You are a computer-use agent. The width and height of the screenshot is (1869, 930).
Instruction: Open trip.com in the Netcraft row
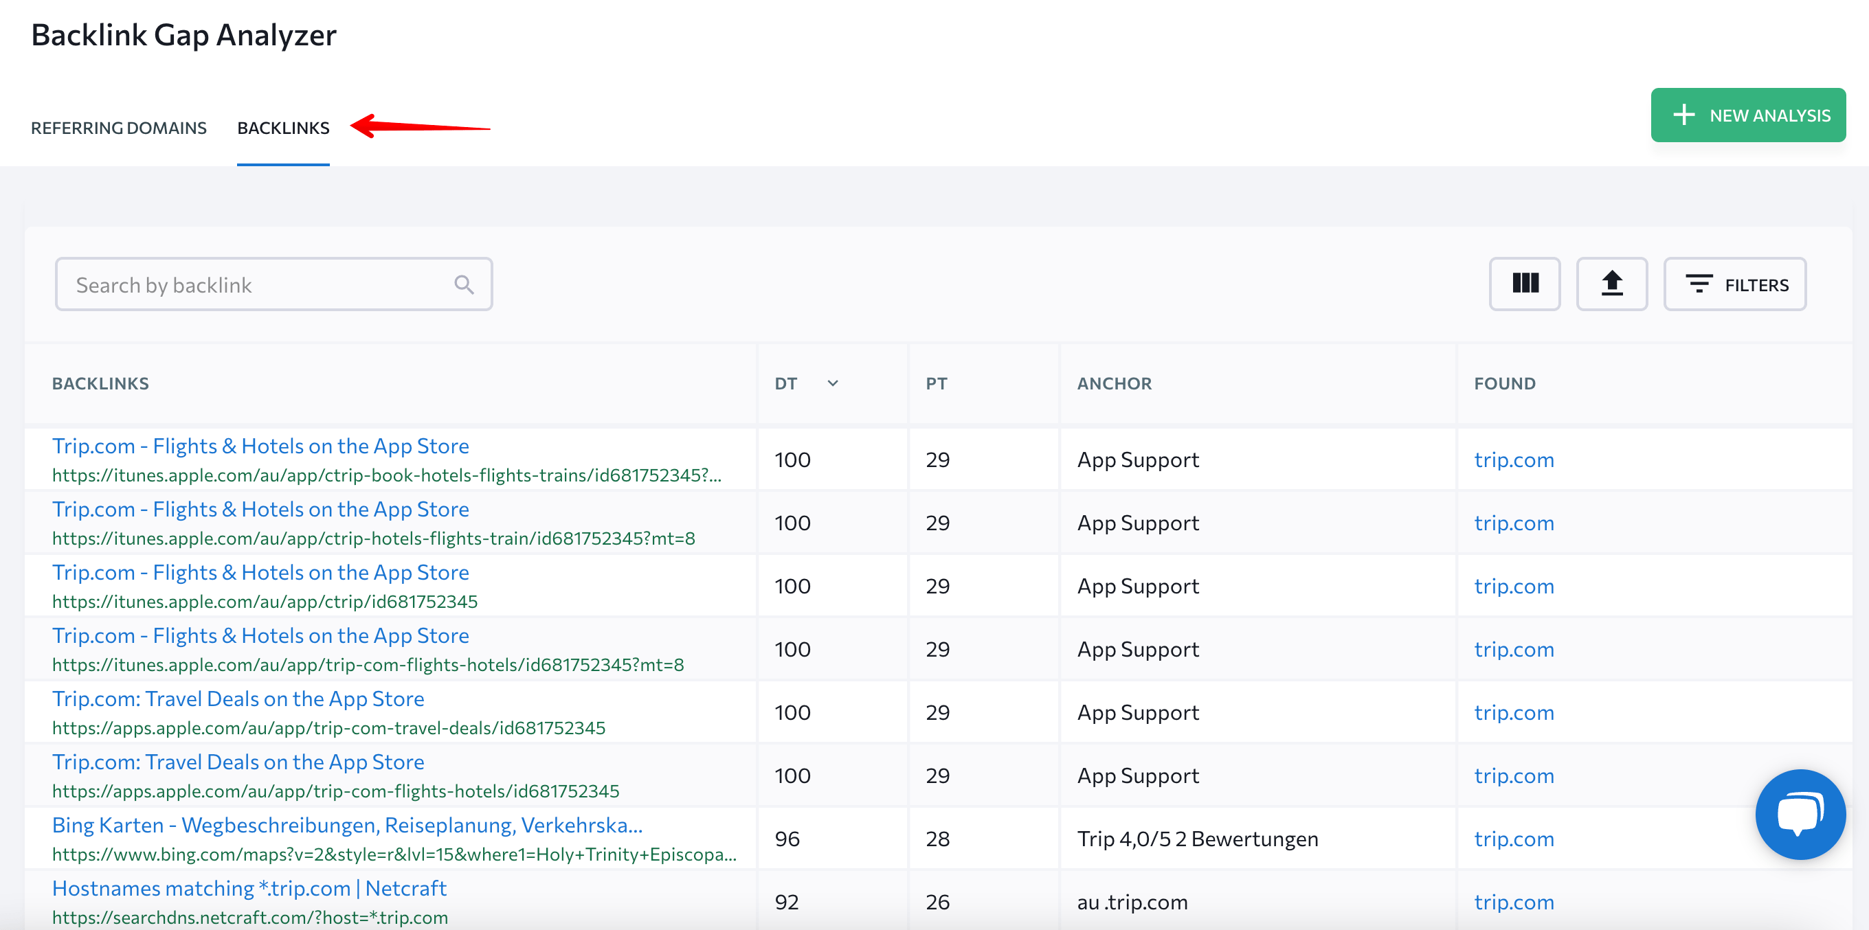pyautogui.click(x=1514, y=902)
